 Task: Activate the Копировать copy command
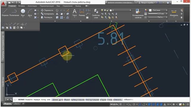coord(47,14)
